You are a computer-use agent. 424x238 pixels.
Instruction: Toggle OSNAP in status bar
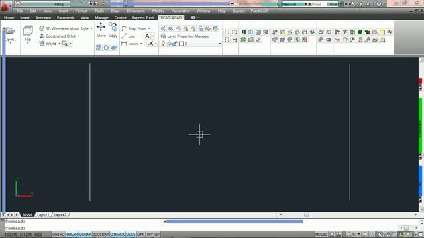85,235
